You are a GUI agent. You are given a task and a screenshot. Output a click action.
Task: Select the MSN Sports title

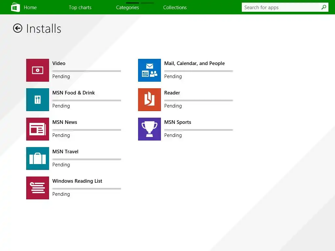(x=178, y=122)
